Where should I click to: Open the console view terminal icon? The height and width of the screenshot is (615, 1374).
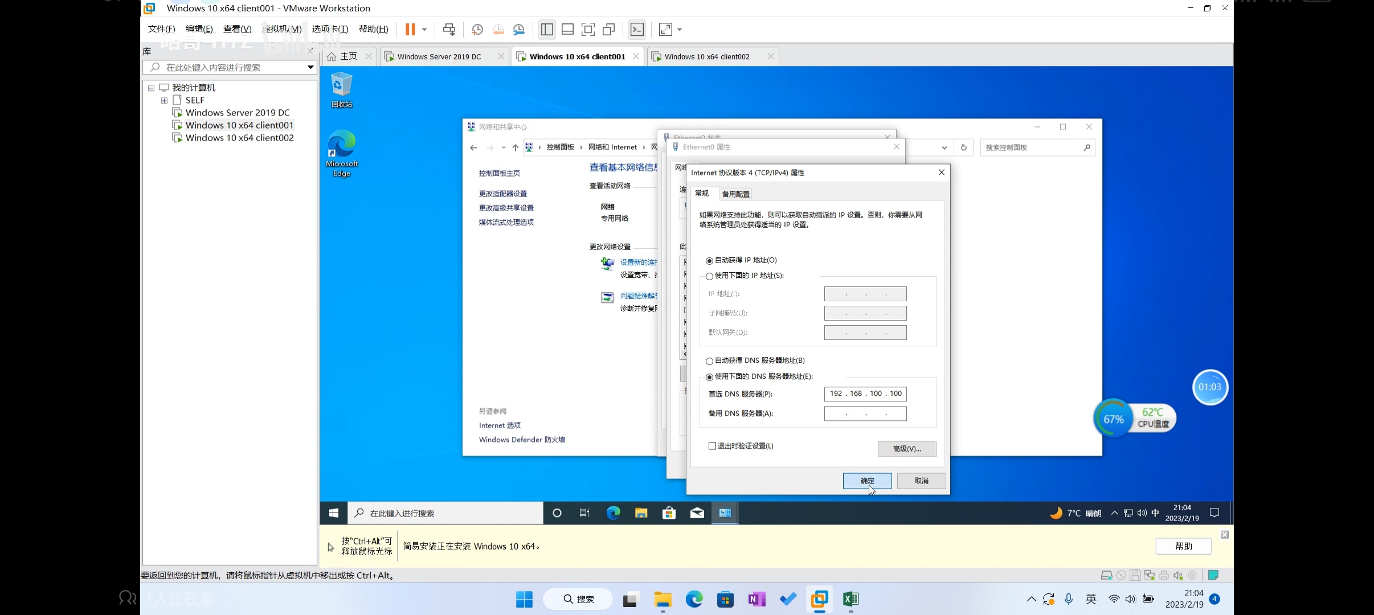coord(637,29)
